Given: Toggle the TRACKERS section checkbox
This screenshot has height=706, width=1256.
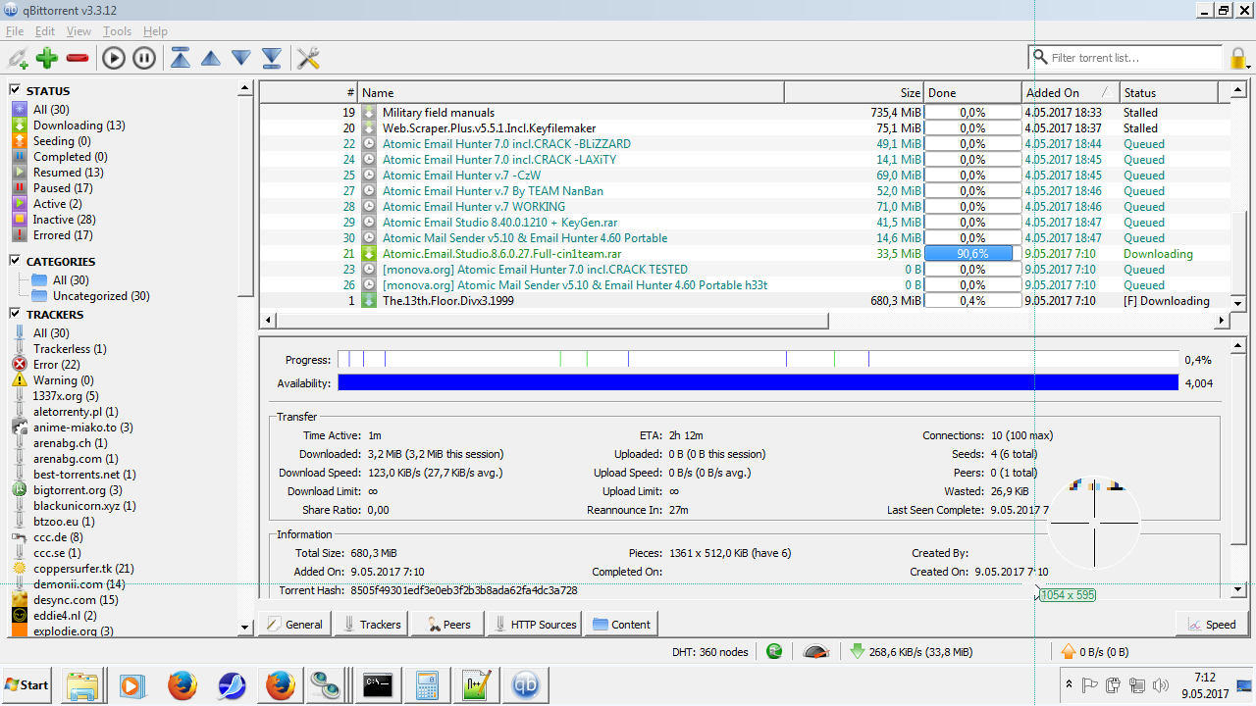Looking at the screenshot, I should click(x=16, y=314).
